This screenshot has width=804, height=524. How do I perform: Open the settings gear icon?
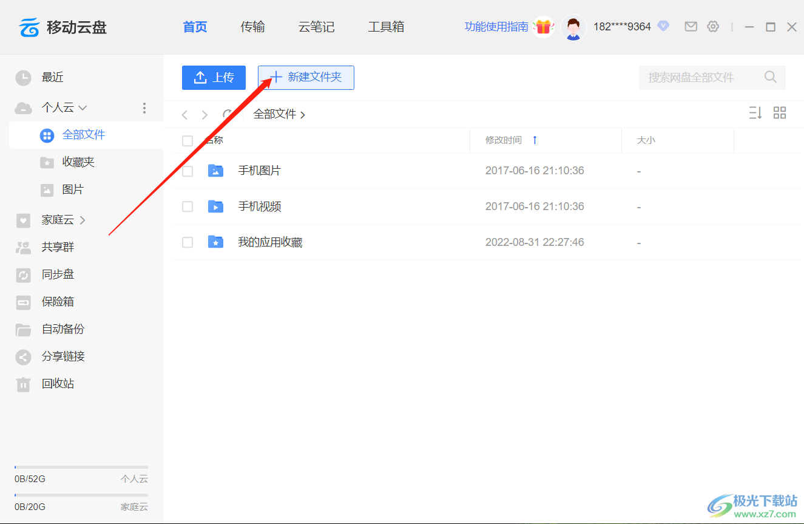[713, 27]
